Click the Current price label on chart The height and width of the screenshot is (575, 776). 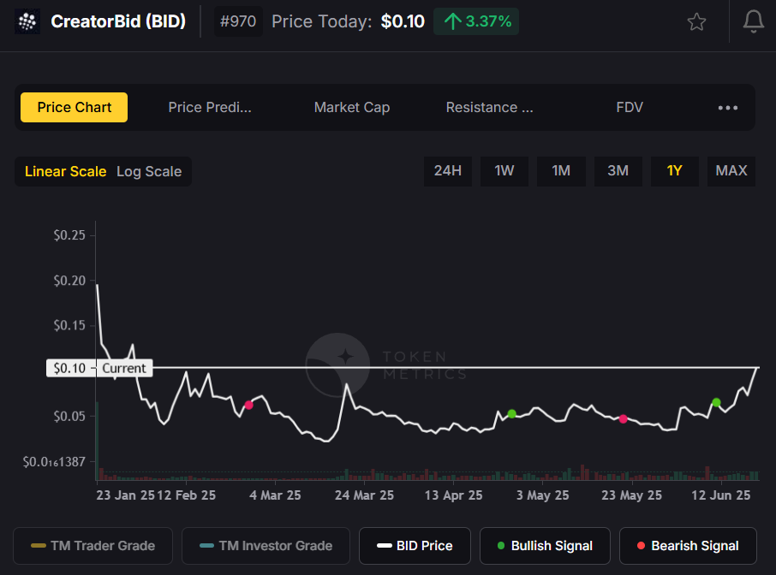coord(123,368)
